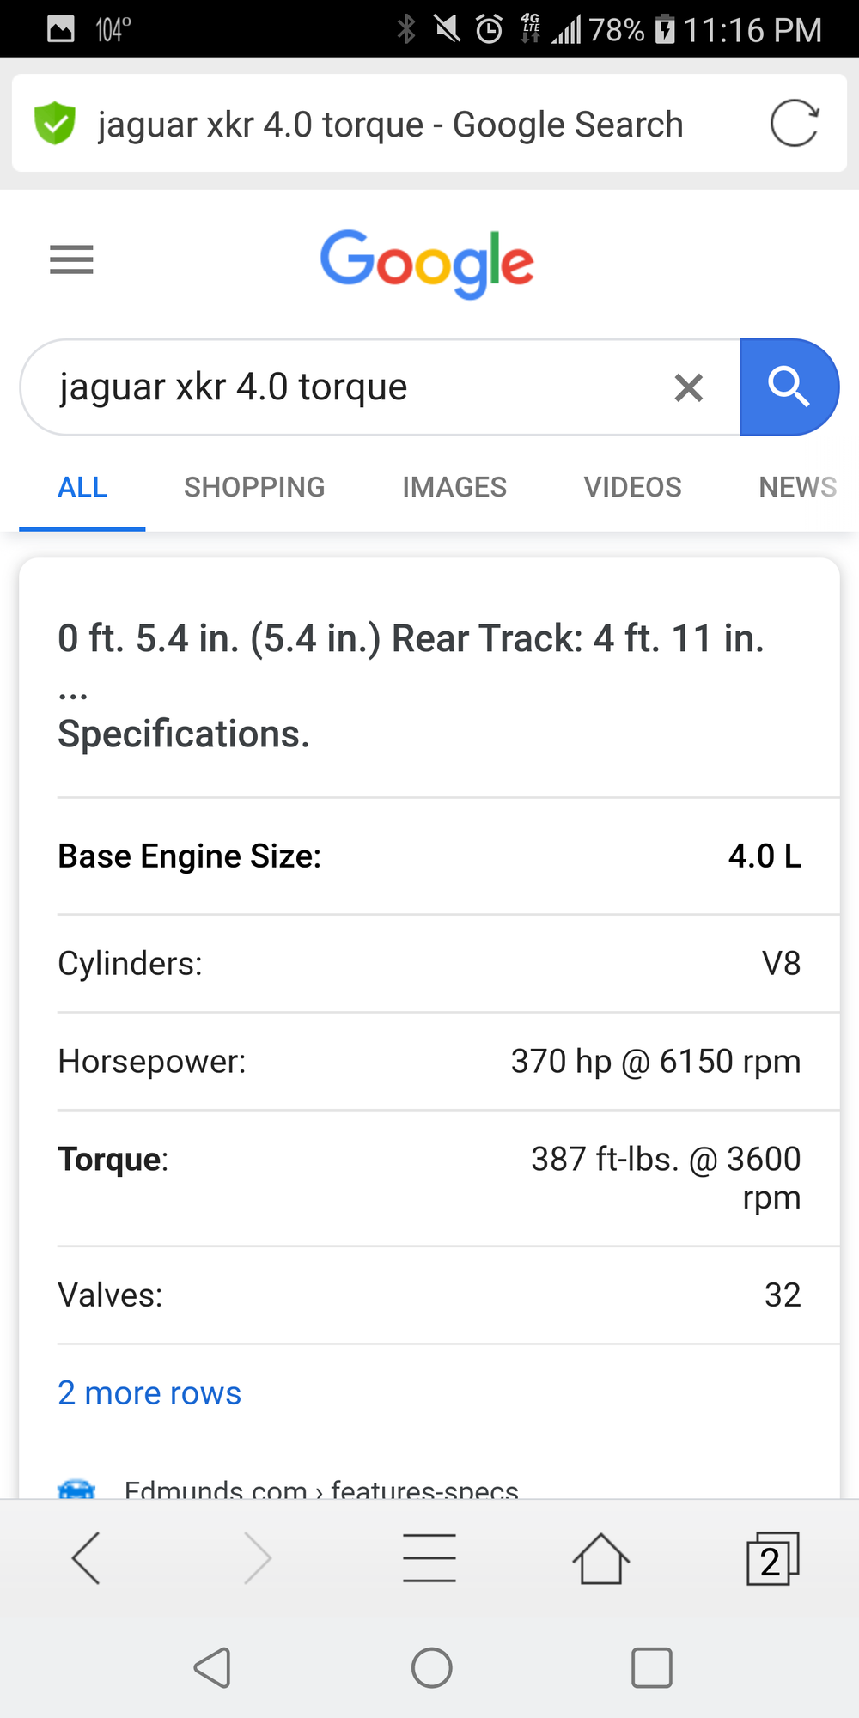Open the tab switcher showing 2 tabs
859x1718 pixels.
tap(772, 1558)
